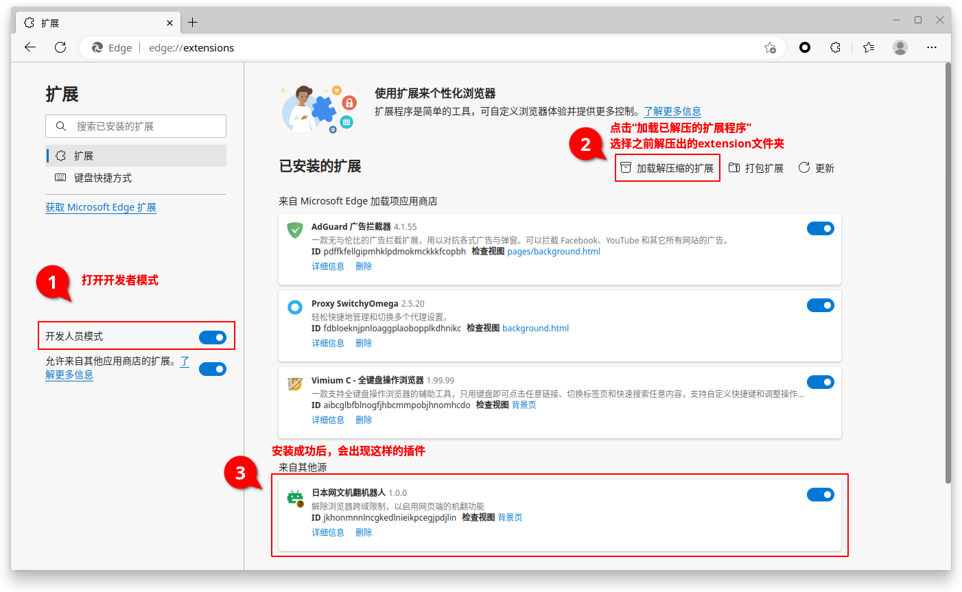Select the 扩展 browser tab
Image resolution: width=962 pixels, height=592 pixels.
(99, 23)
